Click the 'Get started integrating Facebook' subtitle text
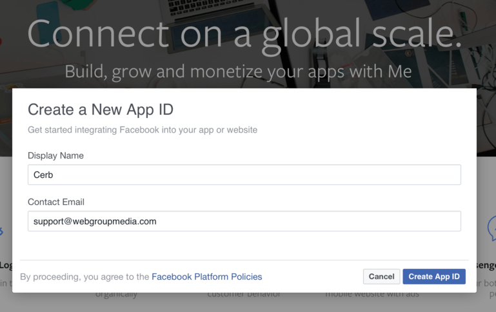 pyautogui.click(x=143, y=130)
